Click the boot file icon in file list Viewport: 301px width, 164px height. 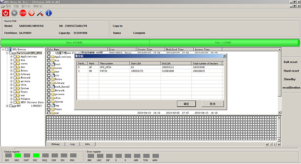(x=53, y=64)
